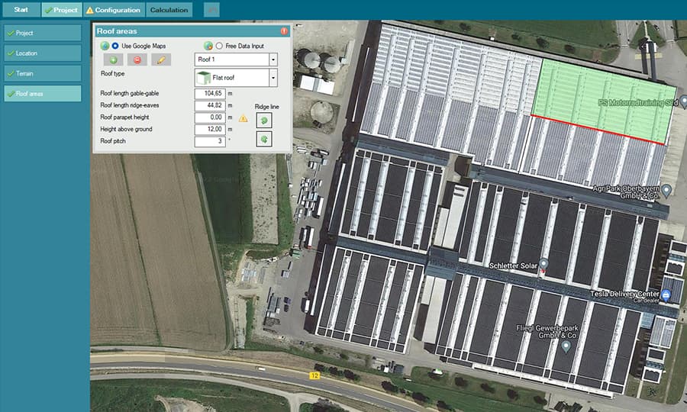
Task: Click the red alert icon in Roof areas header
Action: (284, 31)
